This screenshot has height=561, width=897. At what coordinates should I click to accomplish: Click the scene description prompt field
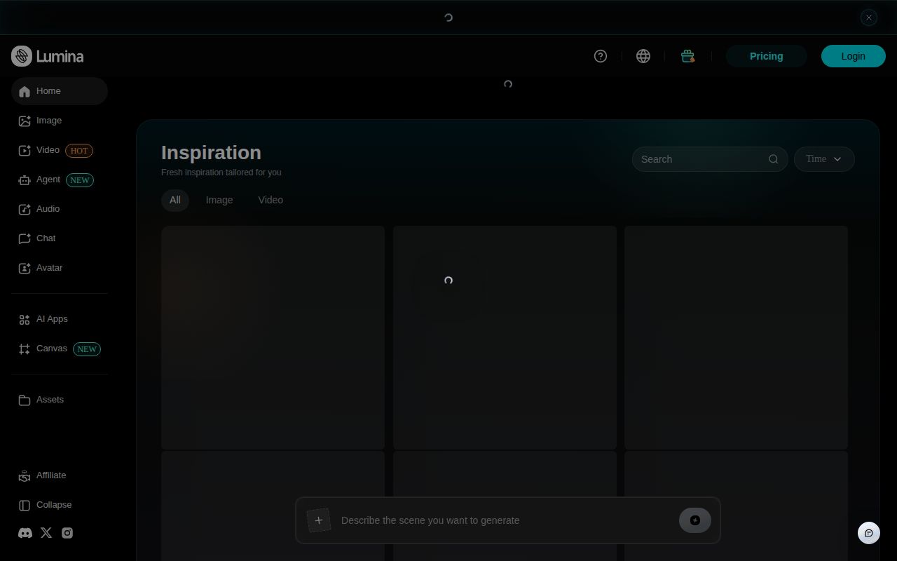coord(505,520)
